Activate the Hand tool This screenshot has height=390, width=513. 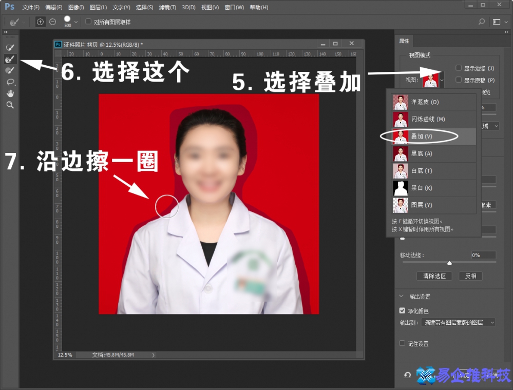(10, 94)
